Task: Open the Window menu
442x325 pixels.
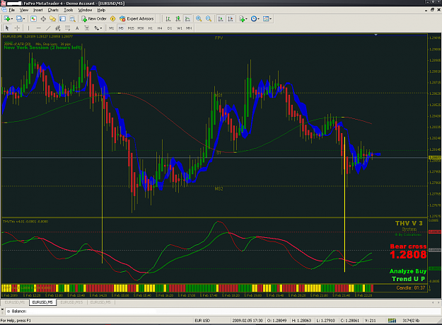Action: pyautogui.click(x=85, y=10)
